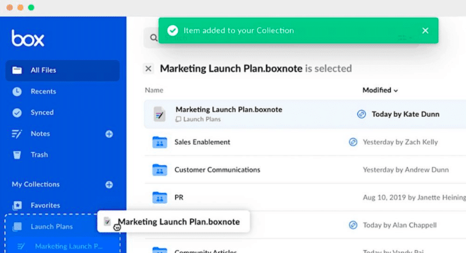Click collaboration icon on Kate Dunn row
This screenshot has width=466, height=253.
pyautogui.click(x=362, y=114)
